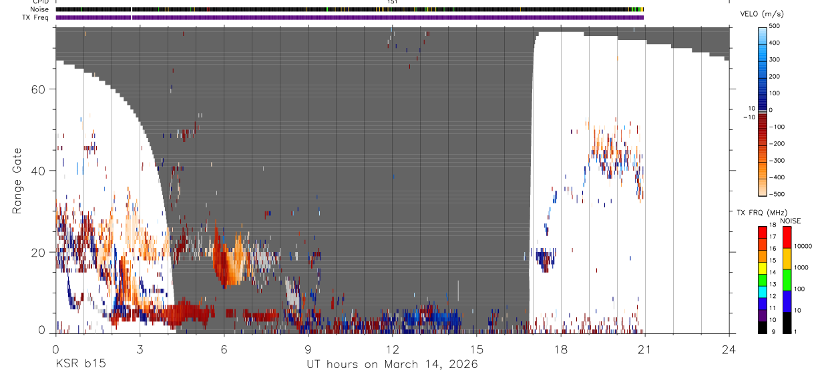Click the Noise strip above the plot
This screenshot has height=378, width=820.
click(349, 9)
